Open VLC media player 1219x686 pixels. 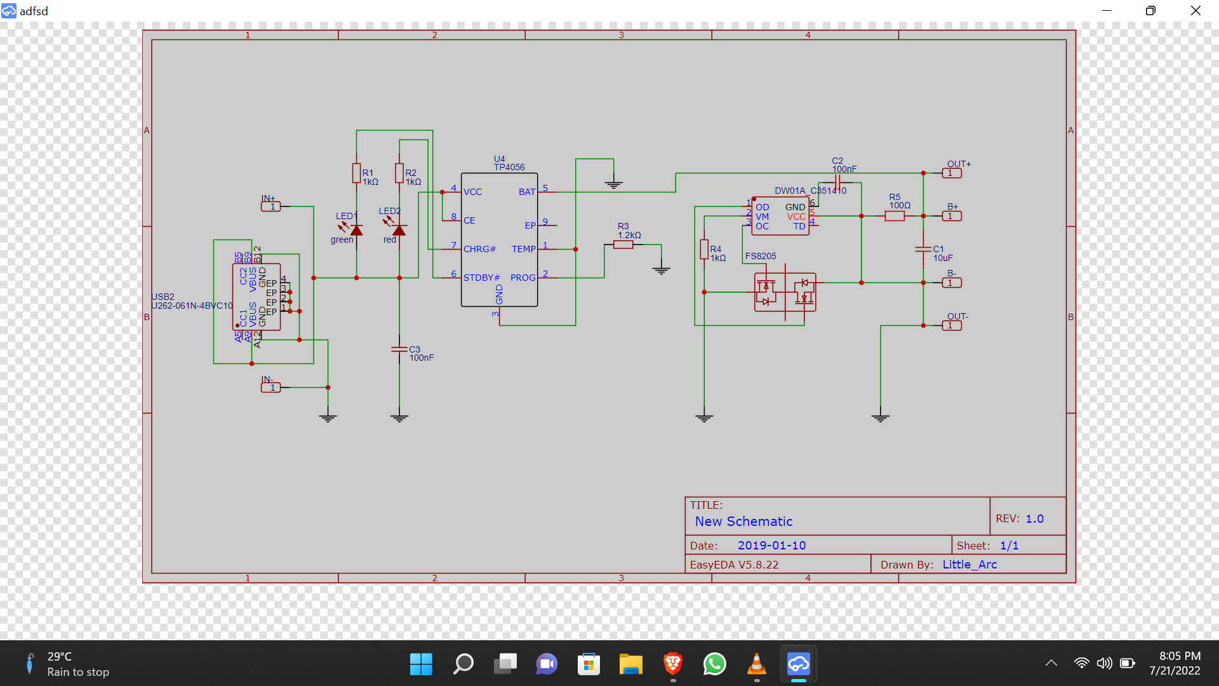(757, 664)
